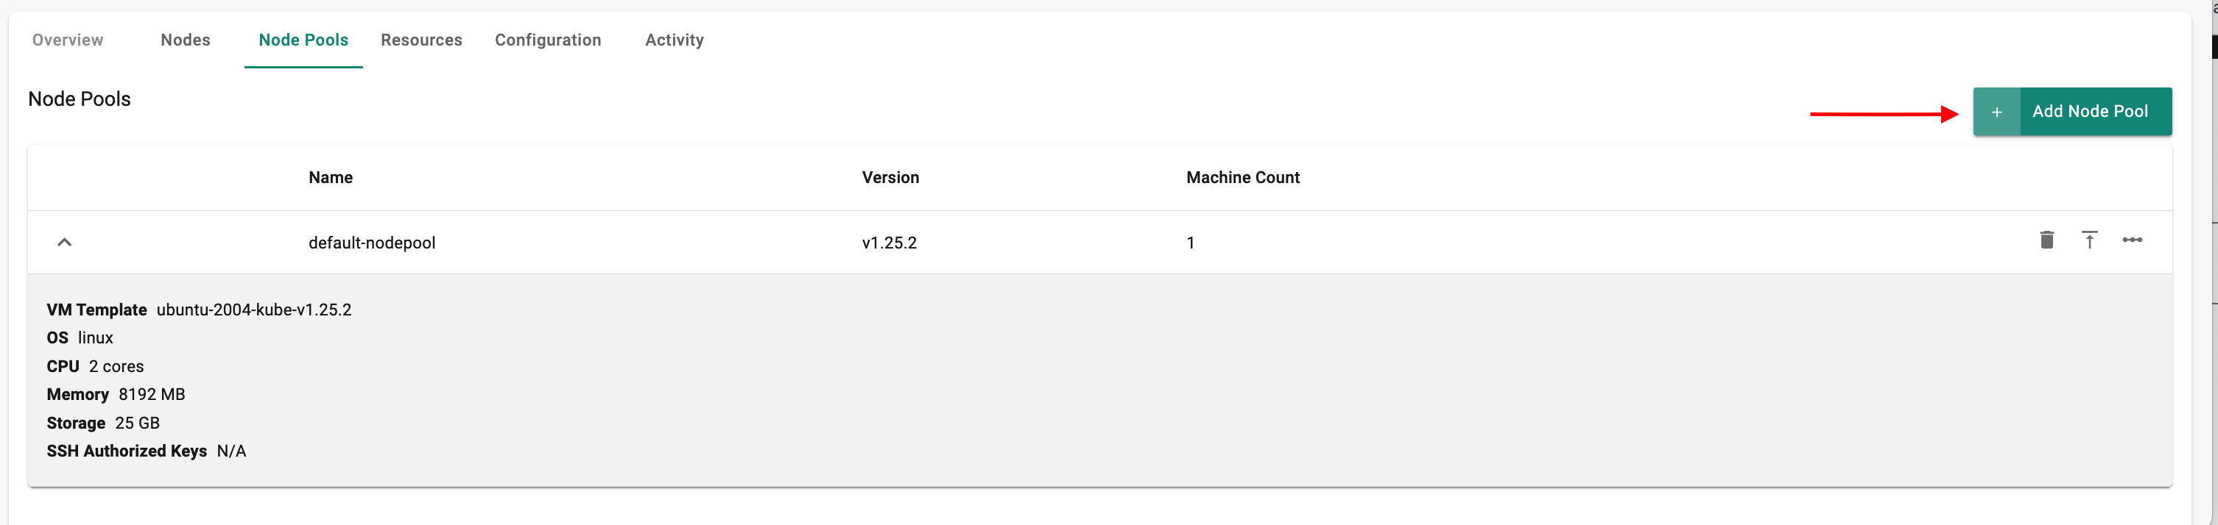The width and height of the screenshot is (2218, 525).
Task: Click the Version column header
Action: point(890,177)
